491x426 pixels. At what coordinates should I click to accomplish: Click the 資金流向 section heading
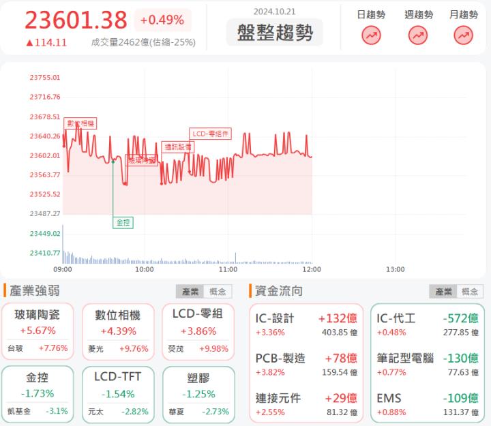tap(279, 291)
